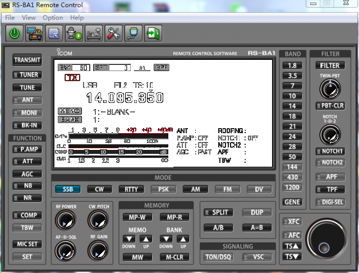The height and width of the screenshot is (273, 359).
Task: Click the large main tuning dial
Action: point(326,239)
